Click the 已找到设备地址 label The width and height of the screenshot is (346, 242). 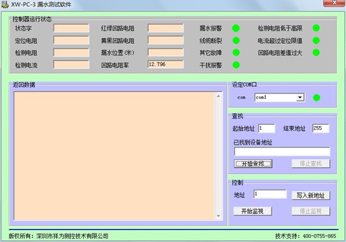pyautogui.click(x=253, y=143)
